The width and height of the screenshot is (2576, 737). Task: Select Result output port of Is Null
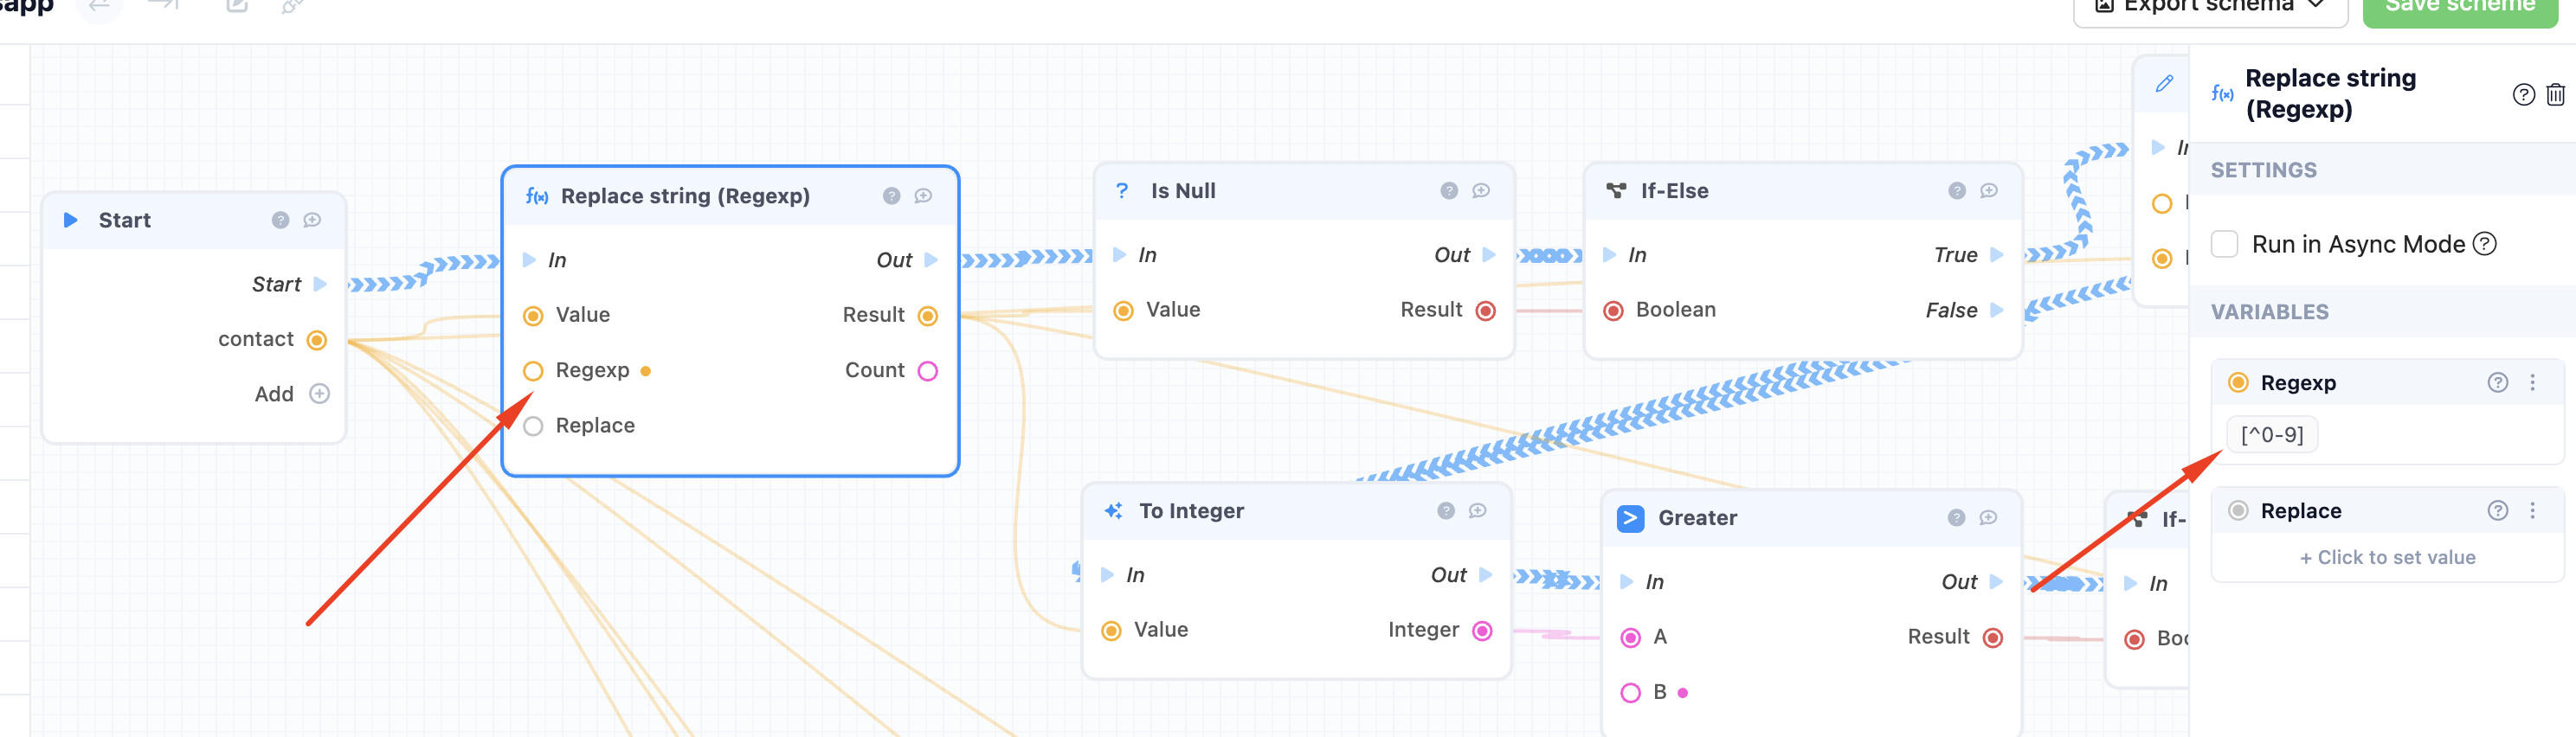(1485, 311)
